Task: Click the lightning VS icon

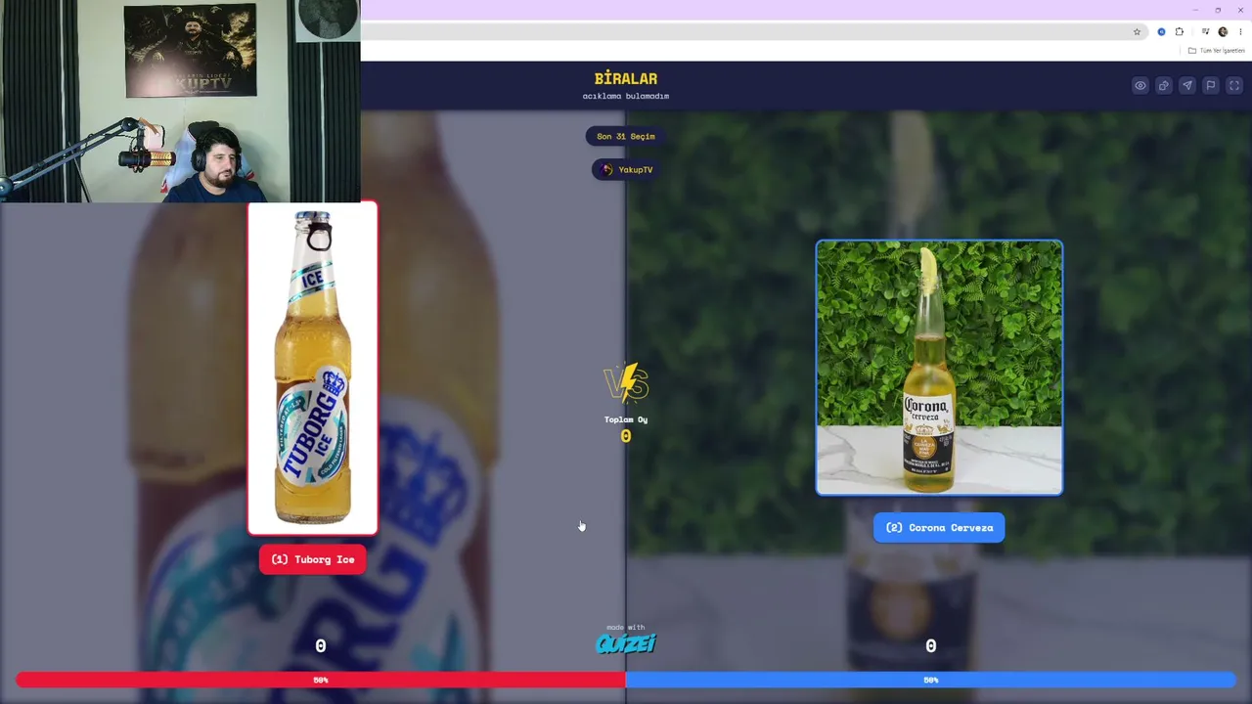Action: tap(626, 382)
